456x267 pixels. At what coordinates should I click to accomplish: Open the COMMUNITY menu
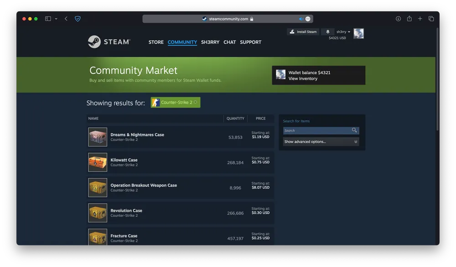pyautogui.click(x=182, y=42)
